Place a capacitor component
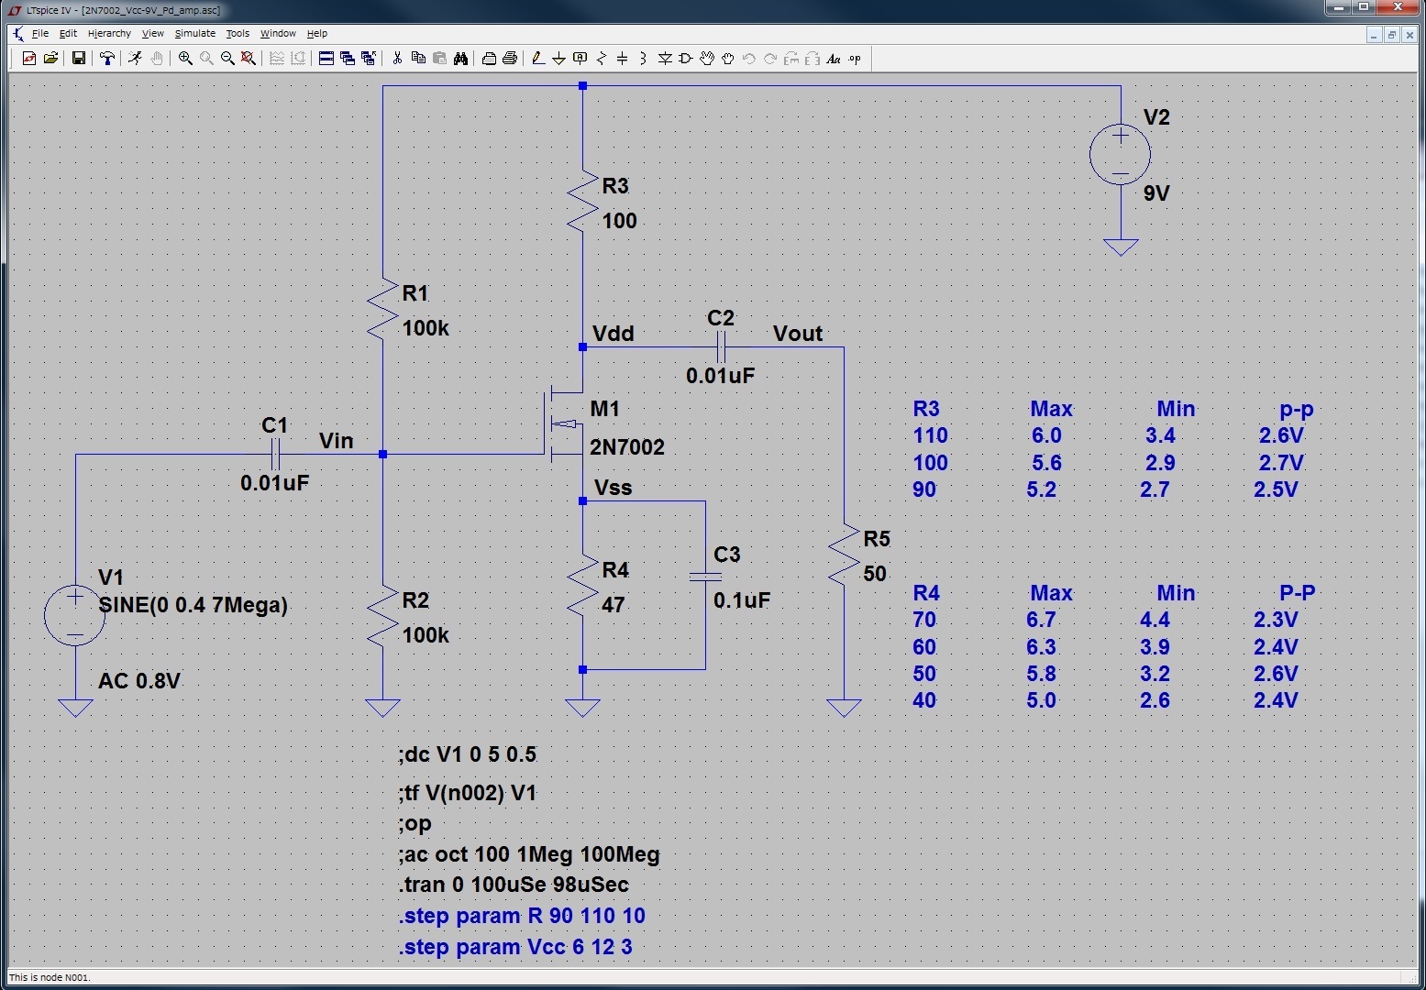The height and width of the screenshot is (990, 1426). 622,58
